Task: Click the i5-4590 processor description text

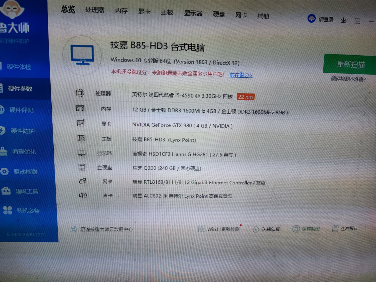Action: pos(182,95)
